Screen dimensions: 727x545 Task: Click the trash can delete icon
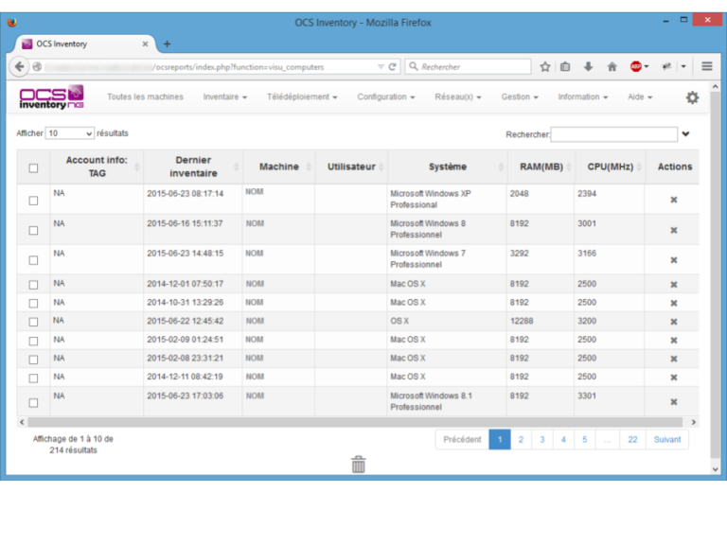point(359,465)
